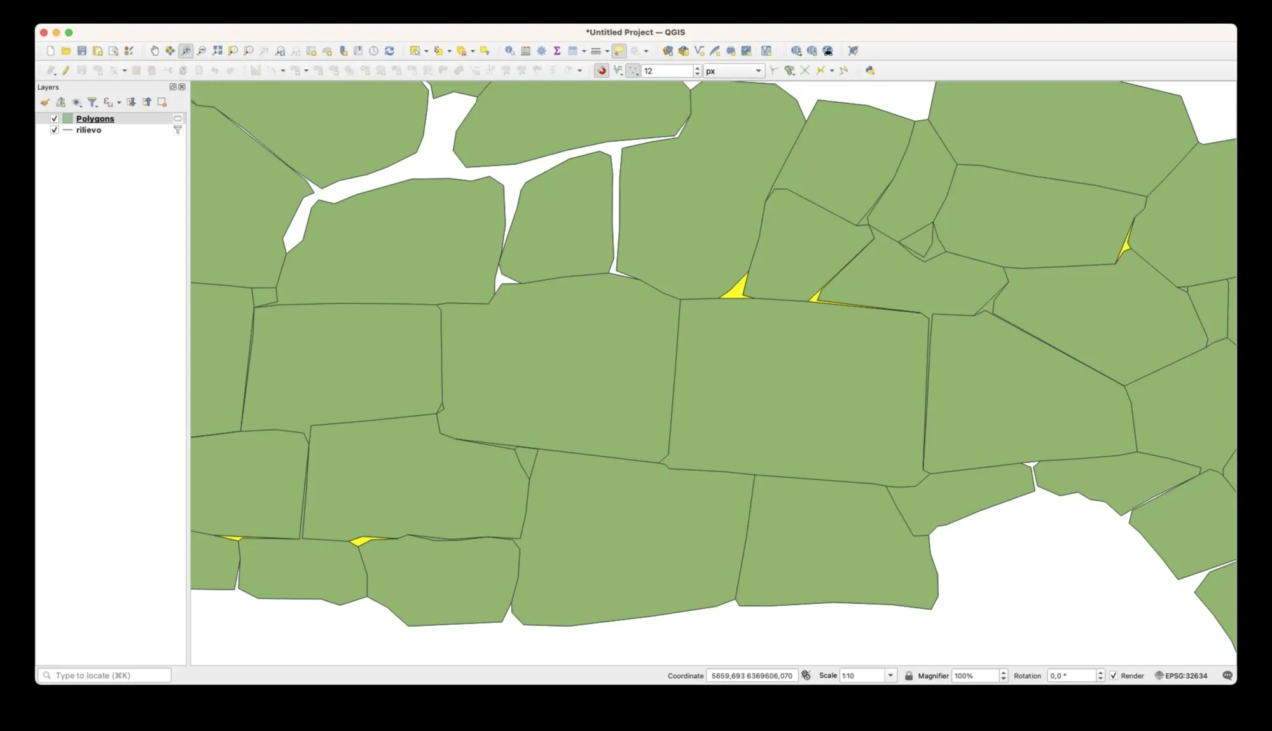Click the Polygons green color swatch
Viewport: 1272px width, 731px height.
pos(67,118)
